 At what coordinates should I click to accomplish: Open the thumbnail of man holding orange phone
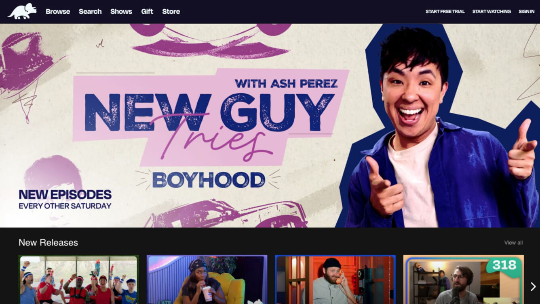[x=335, y=279]
